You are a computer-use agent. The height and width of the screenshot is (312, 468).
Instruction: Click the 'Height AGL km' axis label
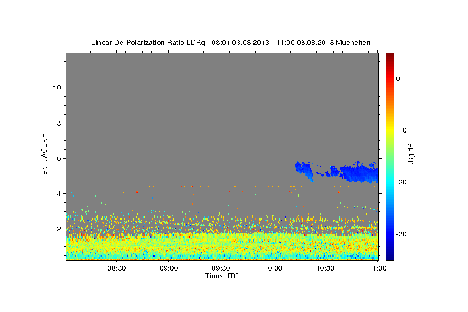tap(45, 156)
